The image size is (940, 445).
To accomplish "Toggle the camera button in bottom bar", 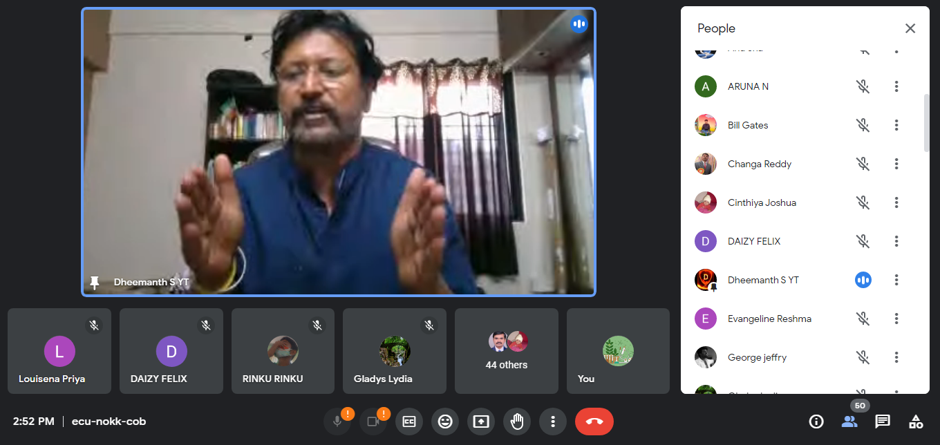I will 373,421.
